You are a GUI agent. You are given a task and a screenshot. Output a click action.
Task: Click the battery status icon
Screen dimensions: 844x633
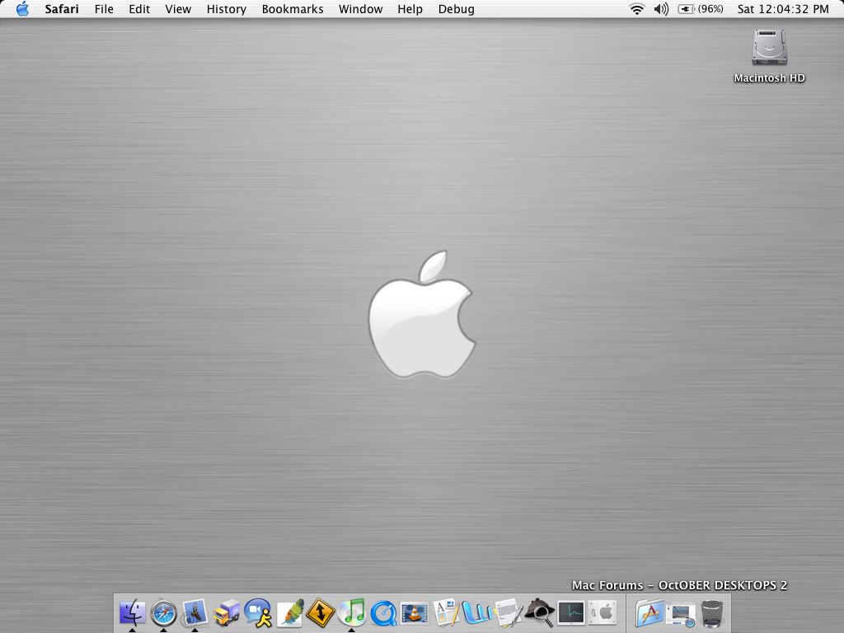(x=701, y=9)
